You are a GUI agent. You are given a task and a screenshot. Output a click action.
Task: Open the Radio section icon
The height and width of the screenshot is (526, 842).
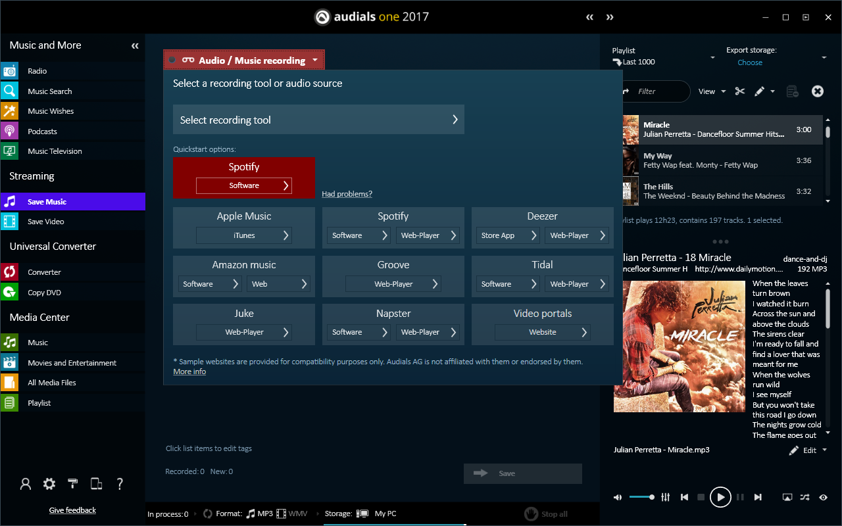[9, 71]
